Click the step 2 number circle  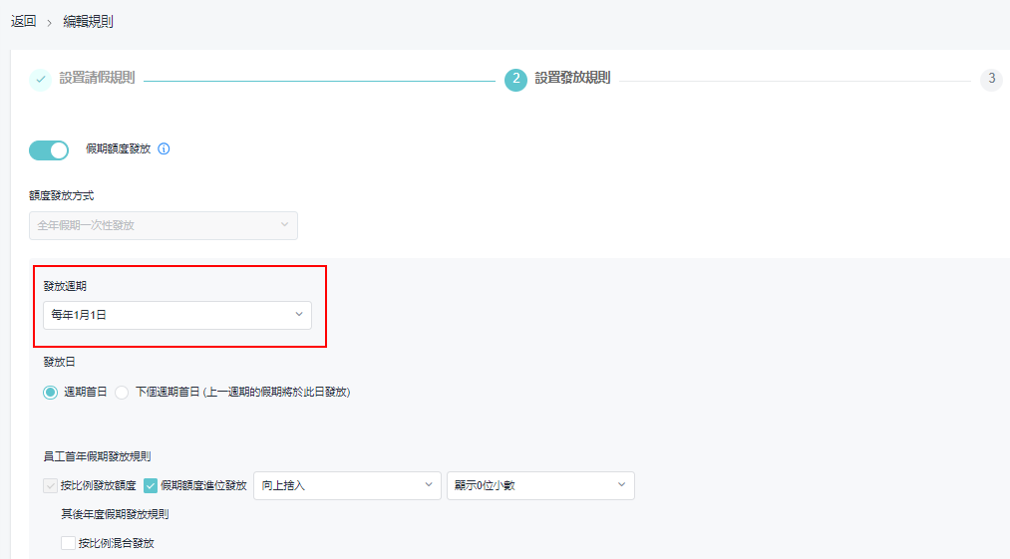[x=515, y=80]
